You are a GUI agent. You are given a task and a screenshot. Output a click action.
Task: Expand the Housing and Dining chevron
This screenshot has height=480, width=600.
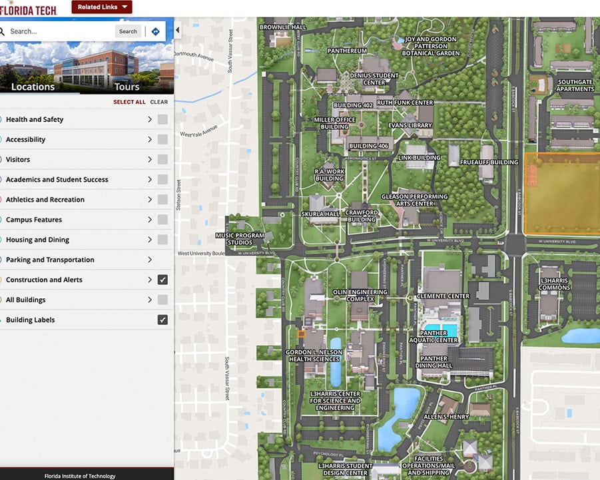[x=150, y=240]
